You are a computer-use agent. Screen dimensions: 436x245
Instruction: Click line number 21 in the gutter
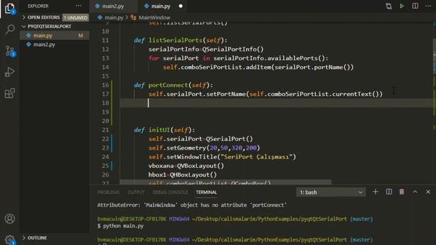click(105, 130)
